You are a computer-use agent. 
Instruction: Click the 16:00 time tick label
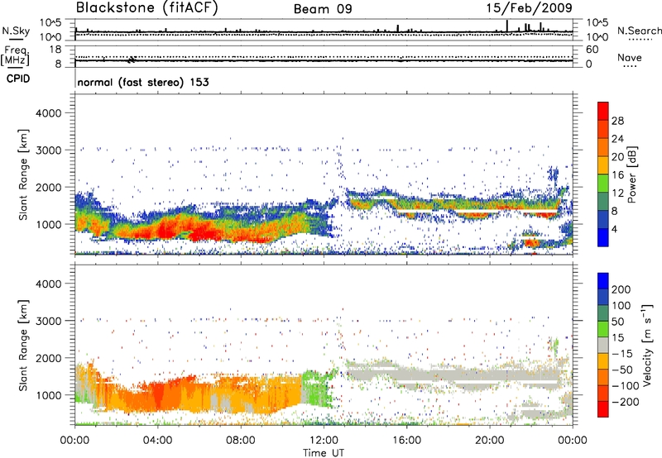tap(406, 441)
